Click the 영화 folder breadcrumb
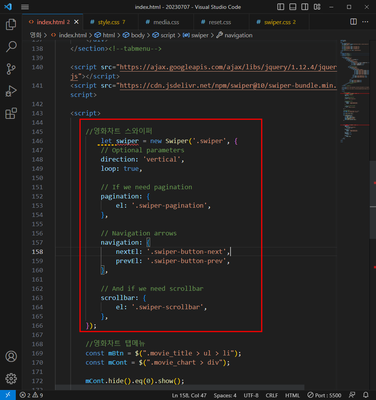This screenshot has width=376, height=400. [36, 35]
